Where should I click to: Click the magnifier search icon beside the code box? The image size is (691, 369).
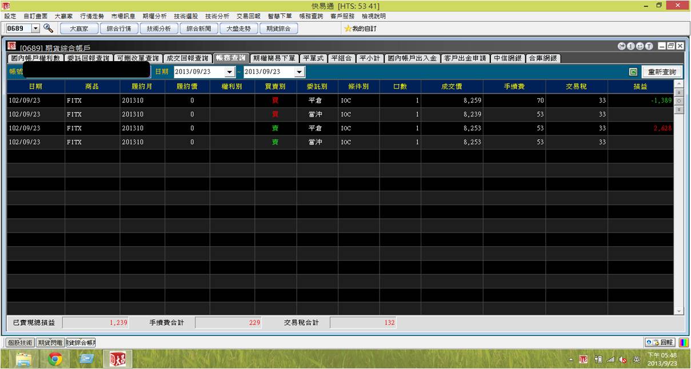48,28
